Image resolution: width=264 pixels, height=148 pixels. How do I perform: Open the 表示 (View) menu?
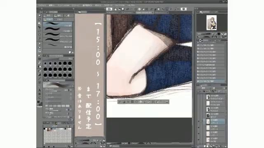tap(98, 5)
